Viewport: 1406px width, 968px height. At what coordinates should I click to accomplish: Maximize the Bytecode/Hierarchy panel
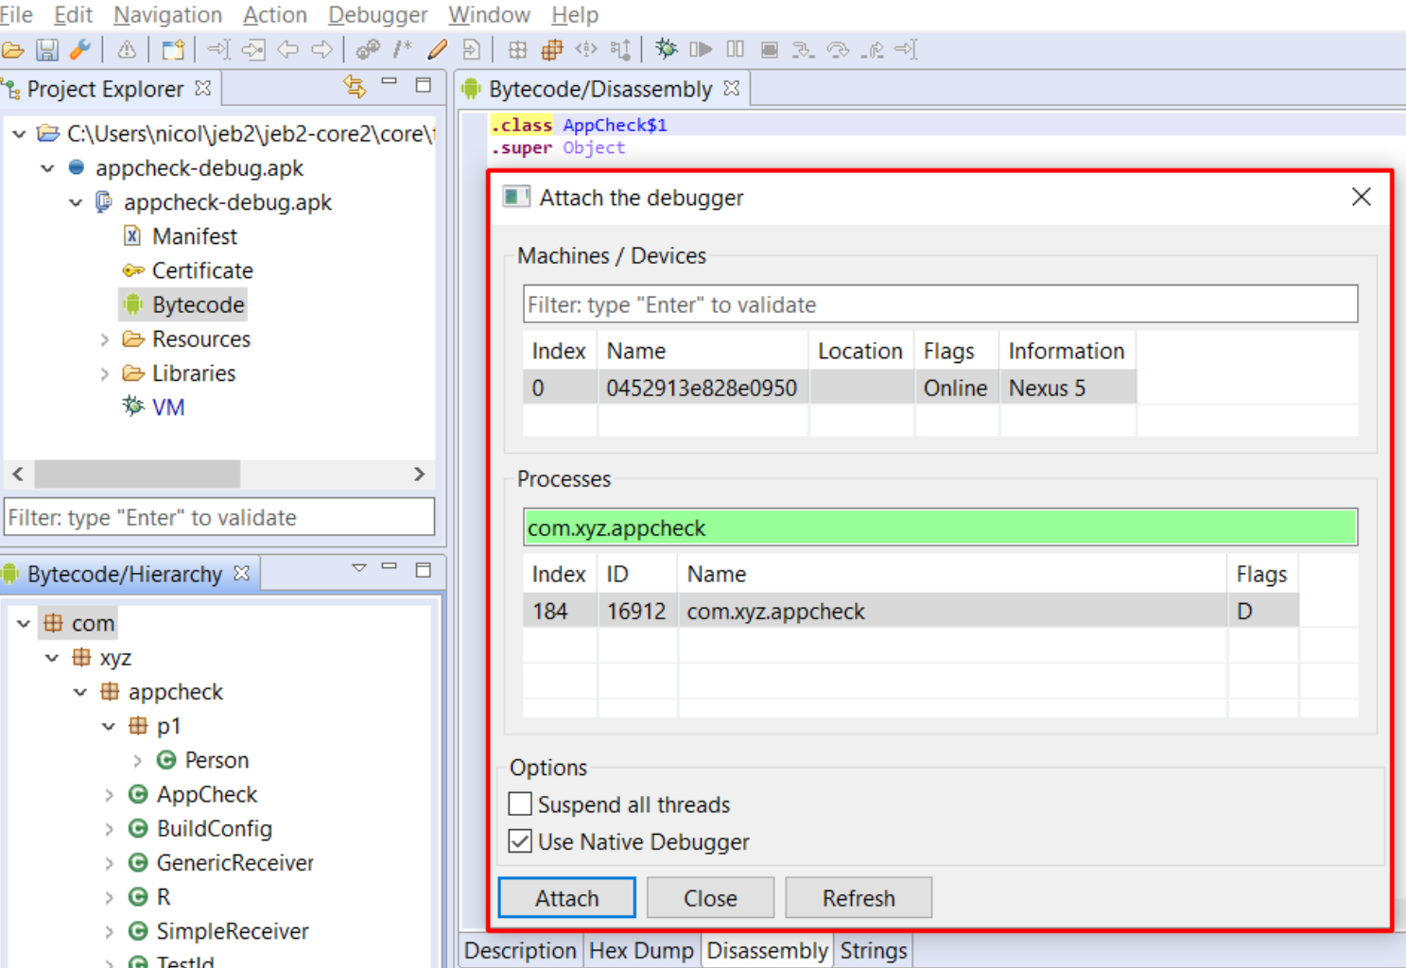(x=424, y=570)
